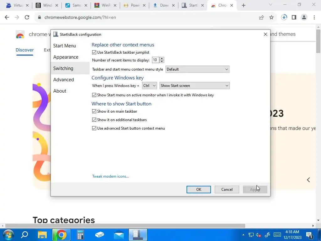
Task: Toggle Use advanced Start button context menu
Action: 94,128
